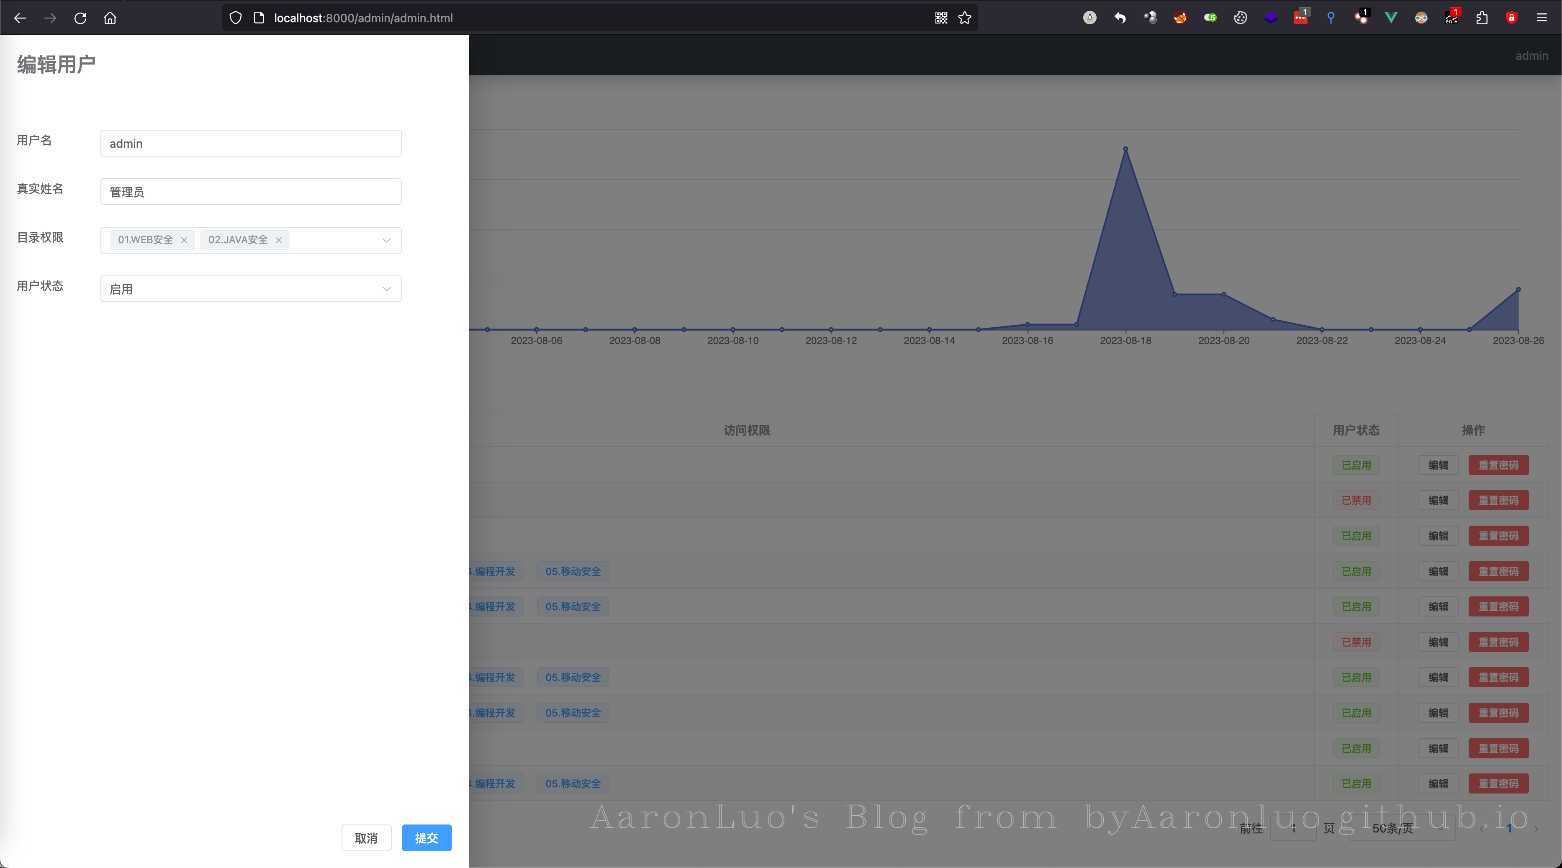Click the chart peak point at 2023-08-18
The image size is (1562, 868).
tap(1125, 149)
